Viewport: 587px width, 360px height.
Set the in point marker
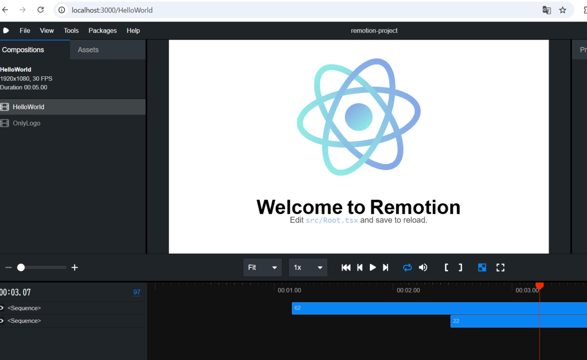click(447, 268)
